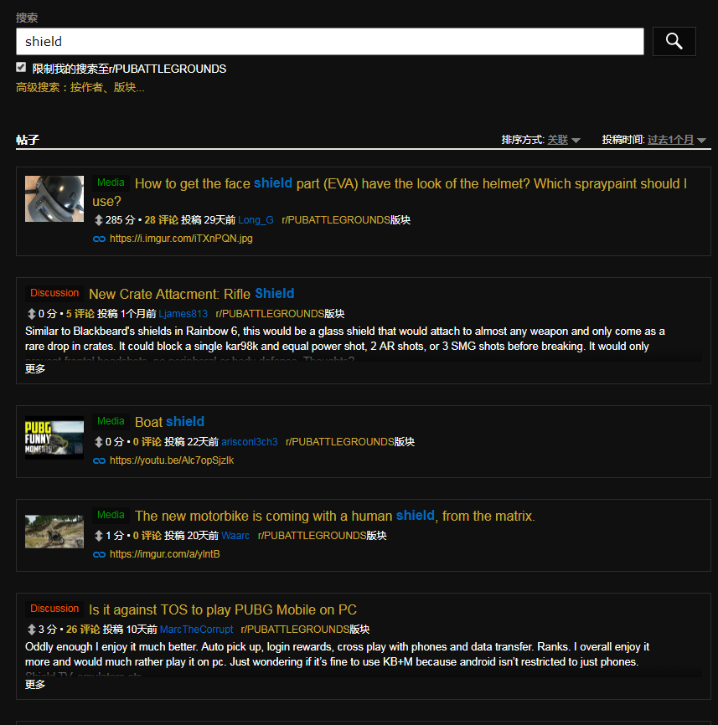The width and height of the screenshot is (718, 725).
Task: Click vote arrows on Boat shield post
Action: (x=98, y=442)
